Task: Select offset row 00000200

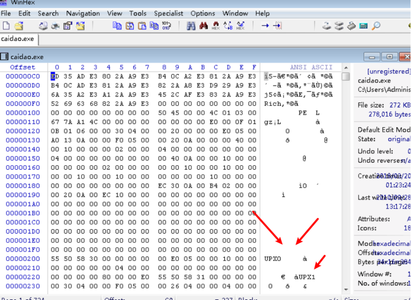Action: click(23, 258)
